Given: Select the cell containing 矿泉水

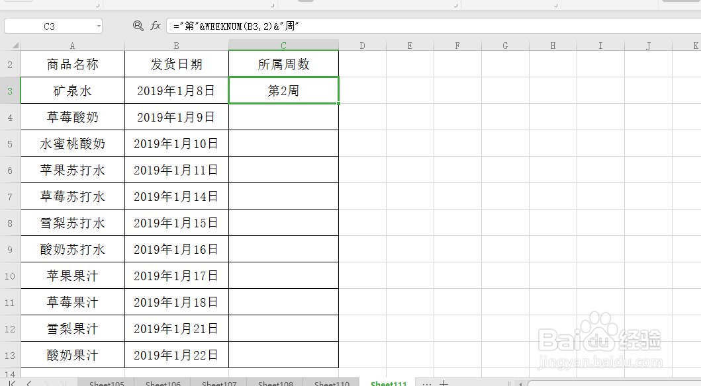Looking at the screenshot, I should click(x=73, y=91).
